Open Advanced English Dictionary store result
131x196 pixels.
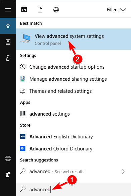[x=74, y=136]
